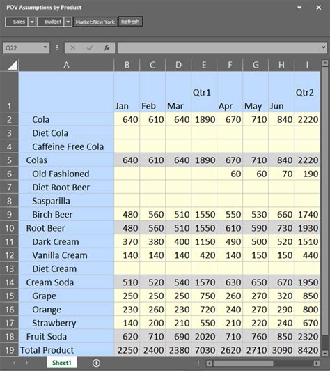Select the Root Beer label cell
330x371 pixels.
point(66,228)
